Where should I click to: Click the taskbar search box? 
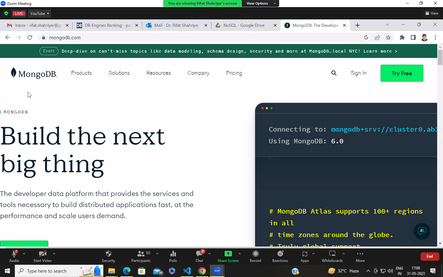click(x=59, y=271)
